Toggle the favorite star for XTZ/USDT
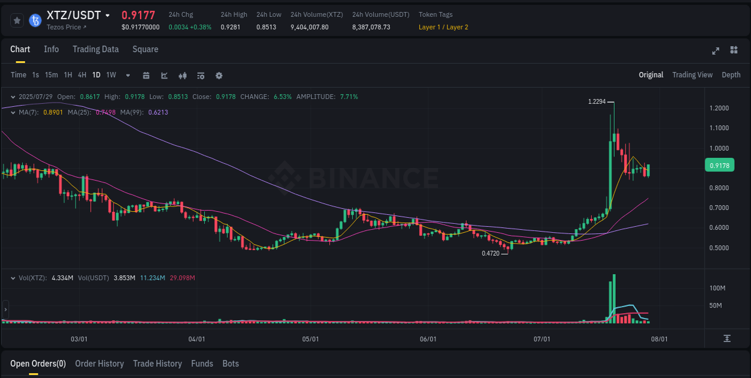 coord(17,20)
